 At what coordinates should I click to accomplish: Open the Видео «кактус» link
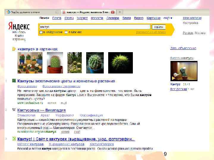coord(182,58)
